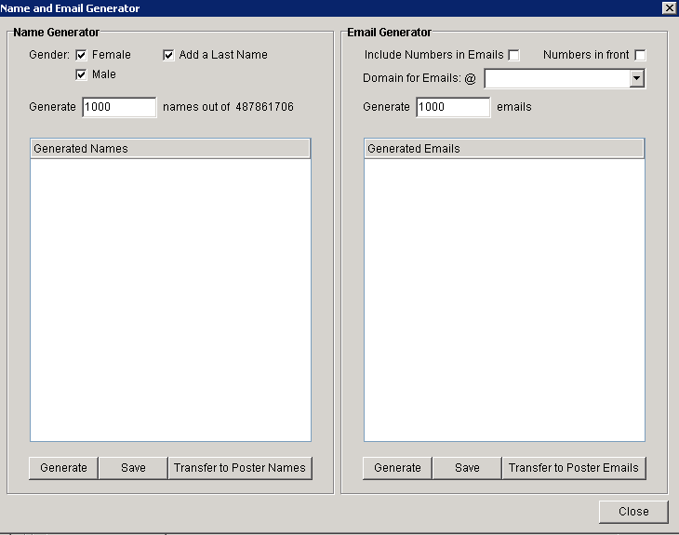This screenshot has height=535, width=679.
Task: Click Generate button under Generated Emails
Action: click(397, 468)
